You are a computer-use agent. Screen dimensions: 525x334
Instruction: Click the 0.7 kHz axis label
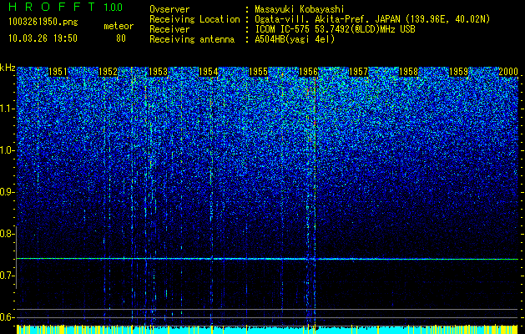point(7,276)
